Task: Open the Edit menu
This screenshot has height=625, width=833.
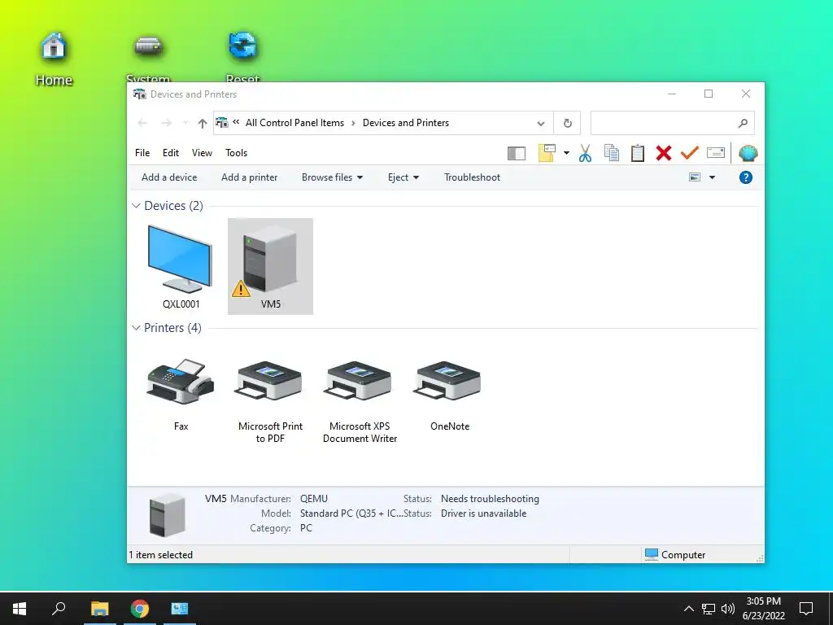Action: click(x=171, y=153)
